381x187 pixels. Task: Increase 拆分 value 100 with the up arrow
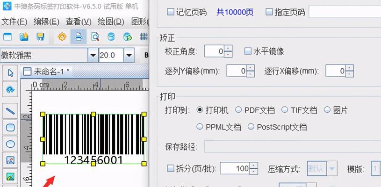coord(254,165)
